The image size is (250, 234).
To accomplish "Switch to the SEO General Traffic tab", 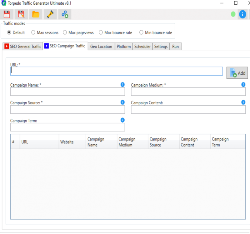I will (23, 47).
